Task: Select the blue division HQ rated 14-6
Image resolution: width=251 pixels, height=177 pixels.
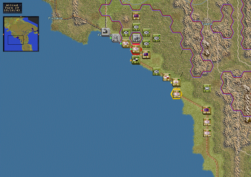Action: [x=146, y=55]
